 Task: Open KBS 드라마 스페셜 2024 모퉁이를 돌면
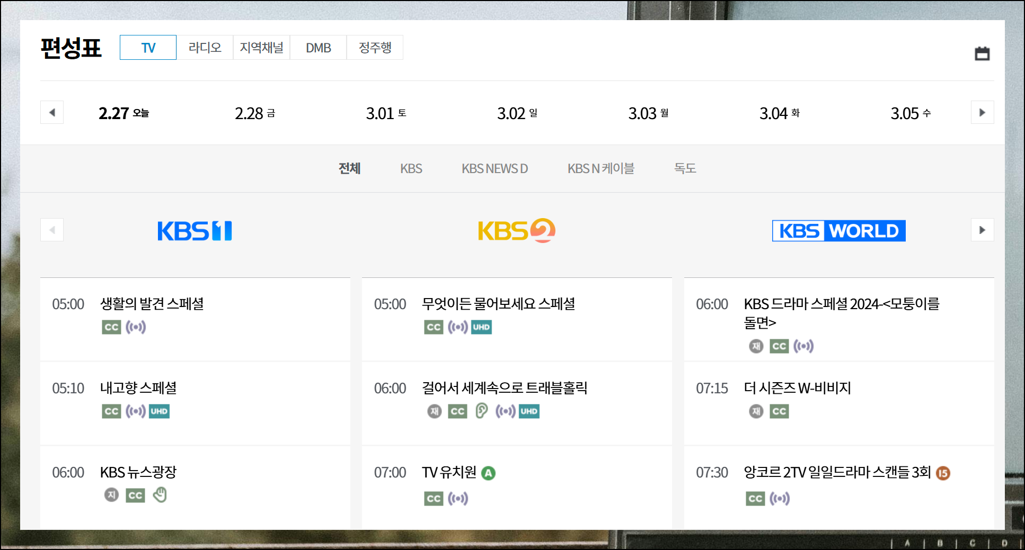[842, 313]
